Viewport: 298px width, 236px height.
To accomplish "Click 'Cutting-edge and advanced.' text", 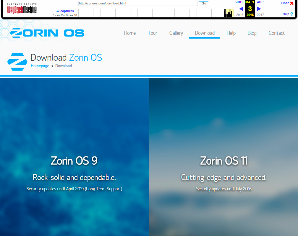I will (x=224, y=177).
